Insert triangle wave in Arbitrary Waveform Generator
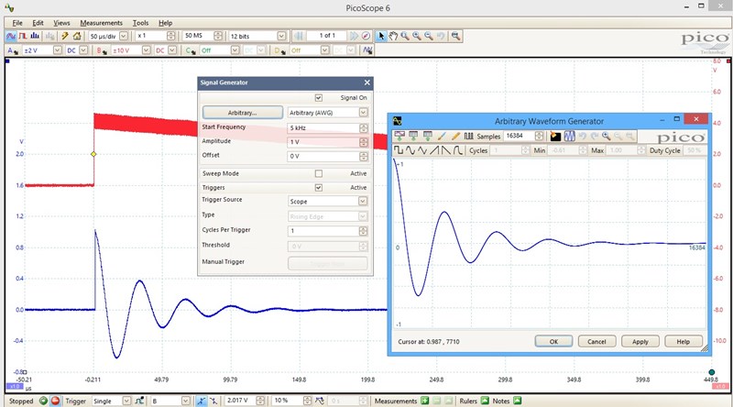This screenshot has width=733, height=407. coord(422,150)
